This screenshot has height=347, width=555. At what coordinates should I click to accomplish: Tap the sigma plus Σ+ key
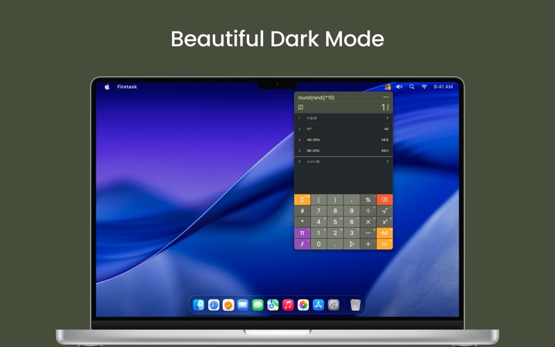tap(352, 244)
